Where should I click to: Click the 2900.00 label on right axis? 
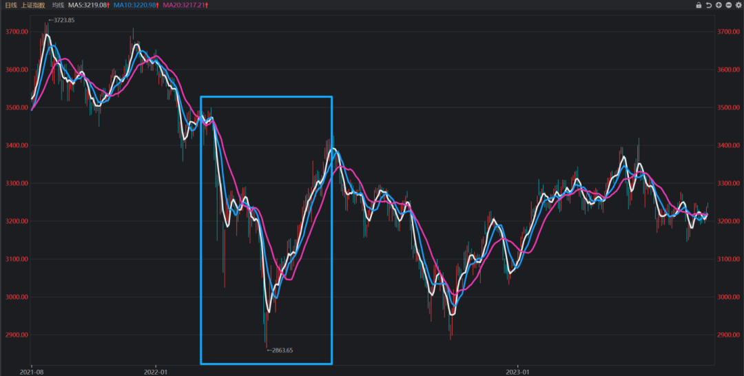click(728, 335)
